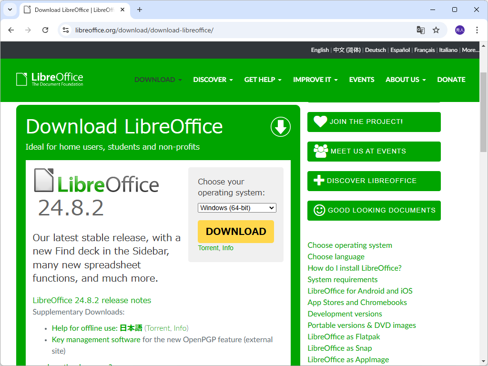Click the smiley icon on Good Looking Documents
This screenshot has width=488, height=366.
pos(320,210)
